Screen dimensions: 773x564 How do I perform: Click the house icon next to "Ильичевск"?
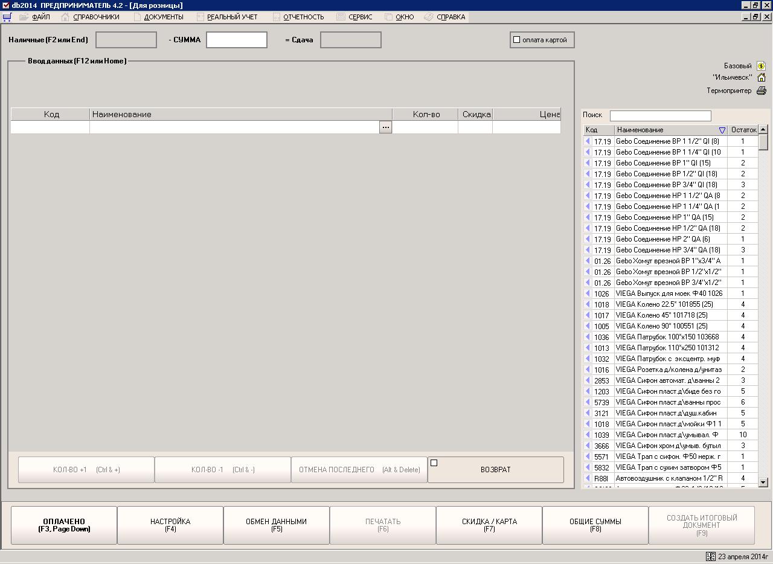pos(762,77)
